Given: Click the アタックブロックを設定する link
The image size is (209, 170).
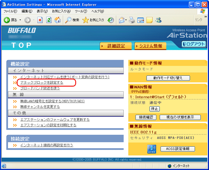Looking at the screenshot, I should click(x=41, y=83).
